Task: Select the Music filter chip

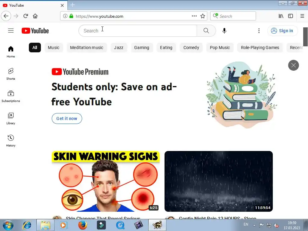Action: (54, 48)
